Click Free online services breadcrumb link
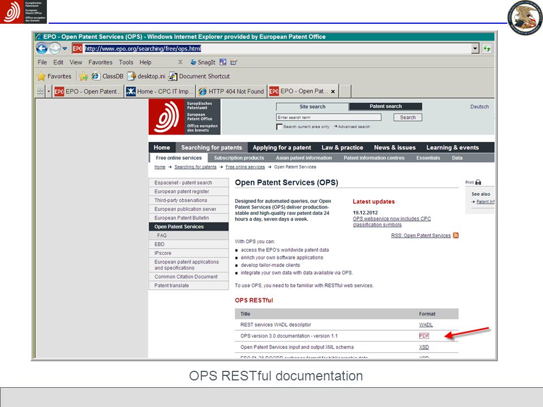The height and width of the screenshot is (407, 543). point(245,167)
